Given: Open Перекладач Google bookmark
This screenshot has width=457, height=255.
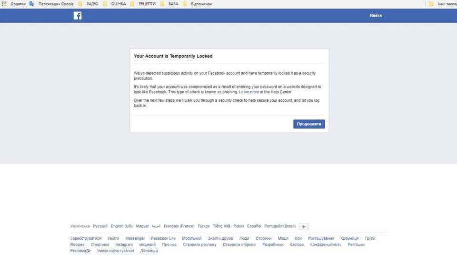Looking at the screenshot, I should click(52, 4).
